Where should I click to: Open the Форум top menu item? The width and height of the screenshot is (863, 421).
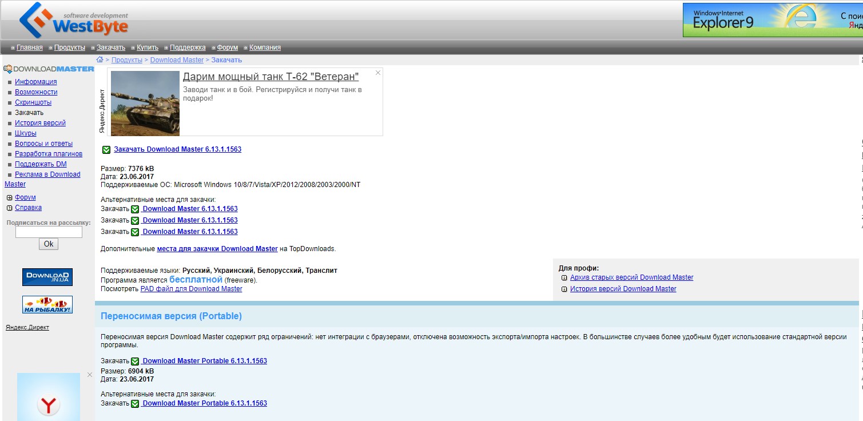coord(228,47)
